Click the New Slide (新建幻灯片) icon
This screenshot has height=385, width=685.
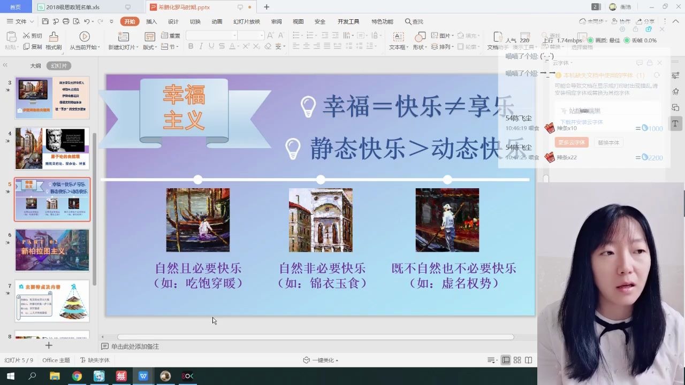(x=124, y=36)
